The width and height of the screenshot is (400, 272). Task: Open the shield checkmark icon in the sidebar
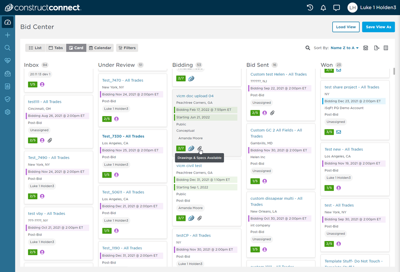[x=8, y=99]
